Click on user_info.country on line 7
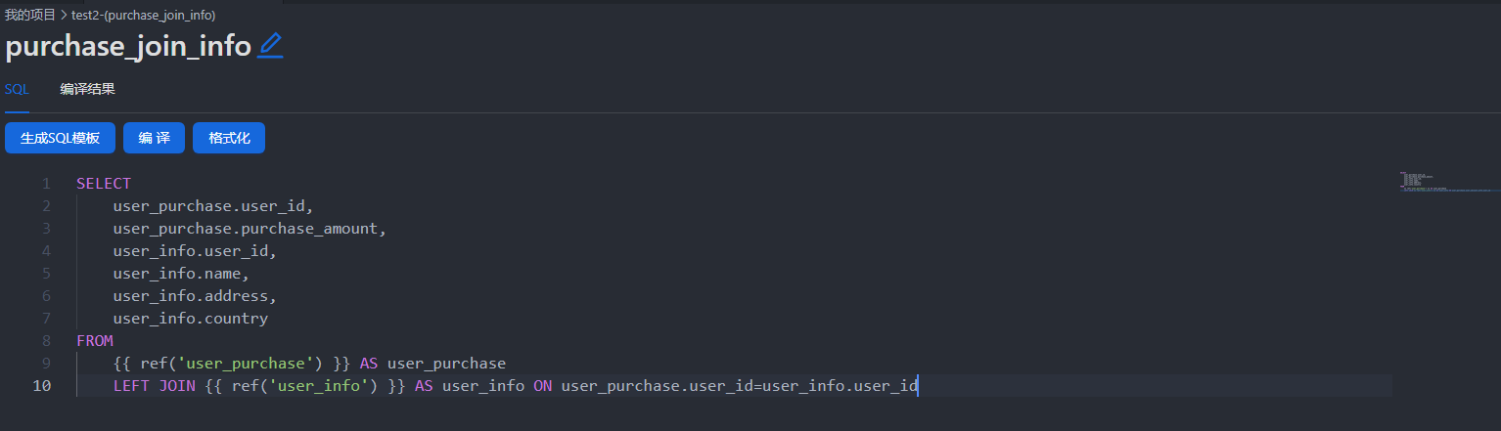Image resolution: width=1501 pixels, height=431 pixels. pyautogui.click(x=191, y=318)
